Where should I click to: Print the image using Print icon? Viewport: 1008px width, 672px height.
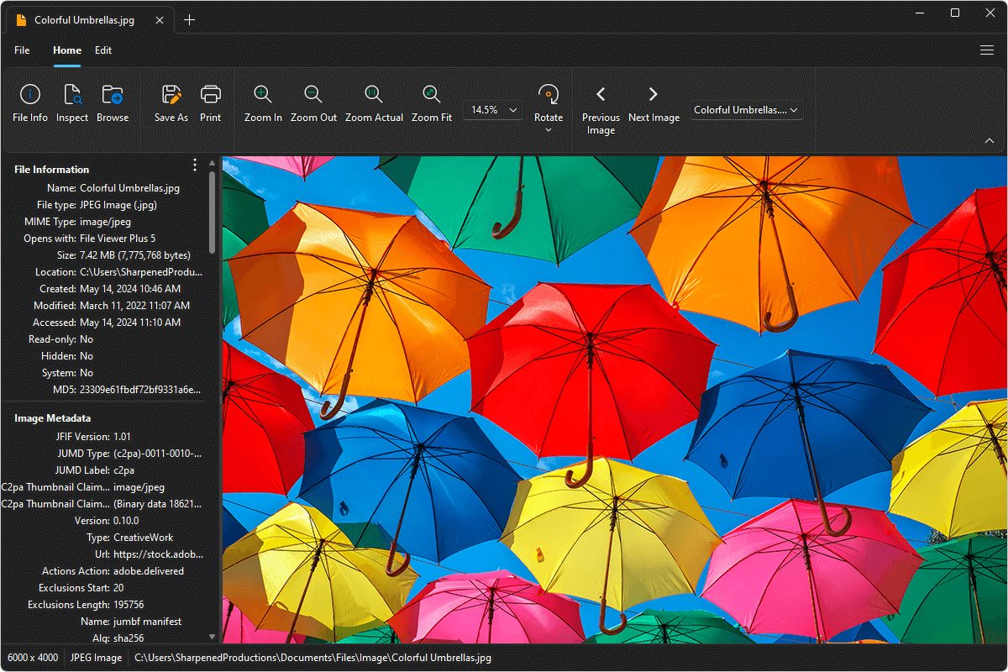[x=211, y=103]
